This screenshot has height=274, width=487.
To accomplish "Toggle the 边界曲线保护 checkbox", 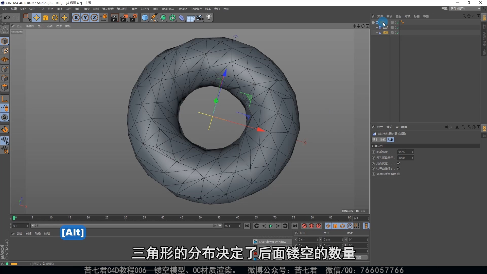I will coord(398,169).
